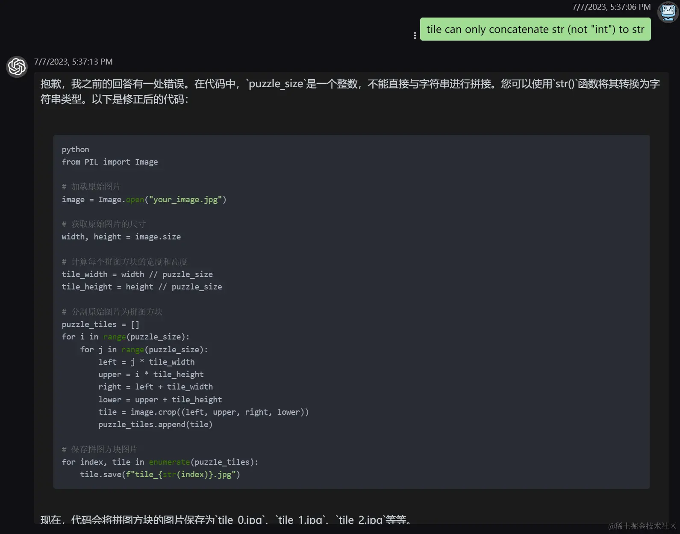Click the 'right = left + tile_width' line

pyautogui.click(x=156, y=387)
